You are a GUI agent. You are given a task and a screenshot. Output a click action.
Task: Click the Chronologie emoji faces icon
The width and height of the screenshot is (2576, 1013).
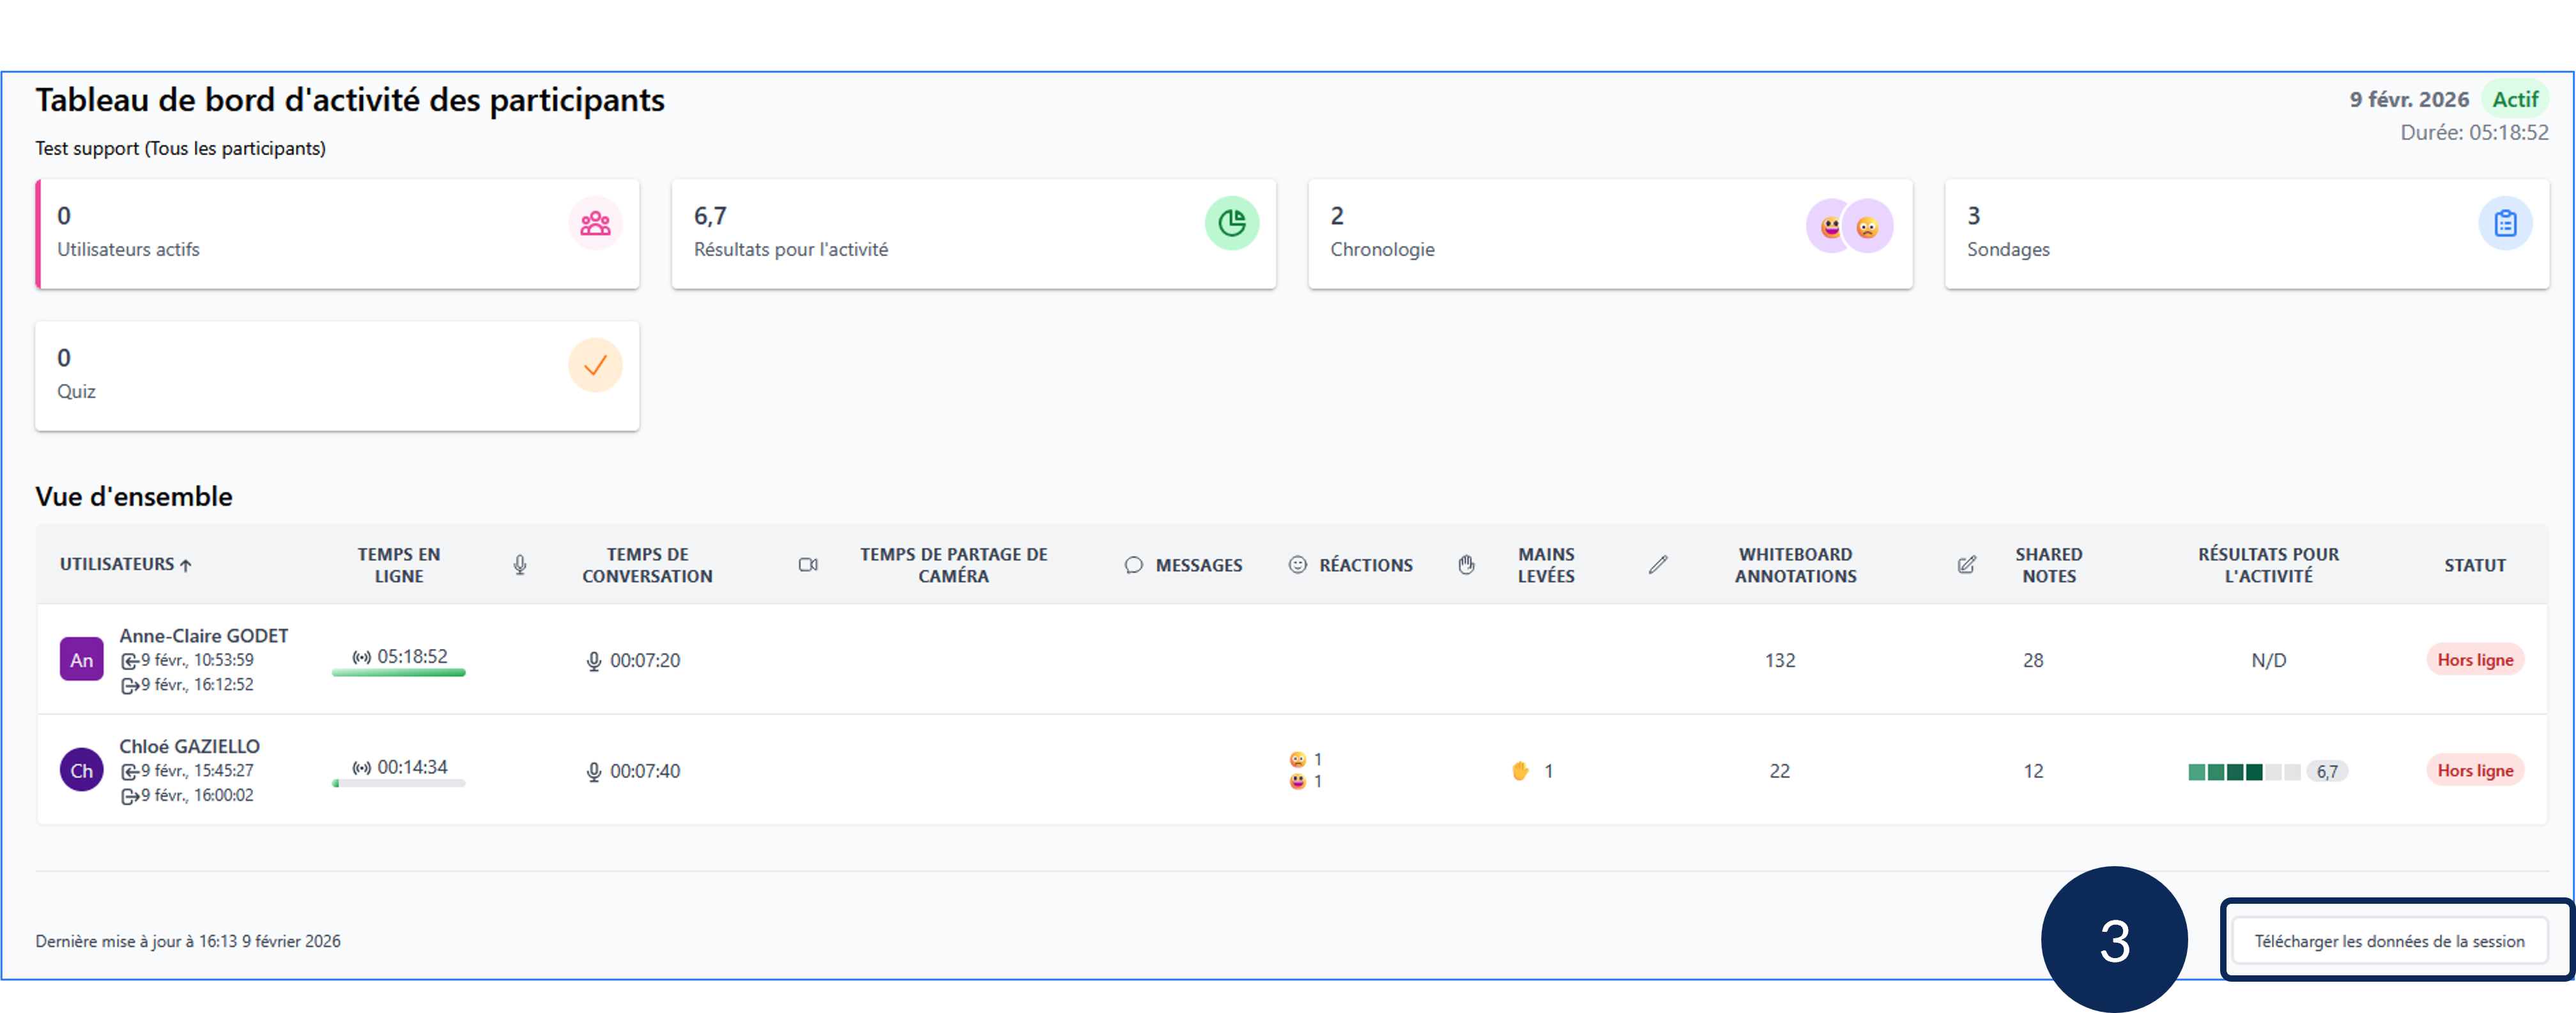pos(1848,227)
